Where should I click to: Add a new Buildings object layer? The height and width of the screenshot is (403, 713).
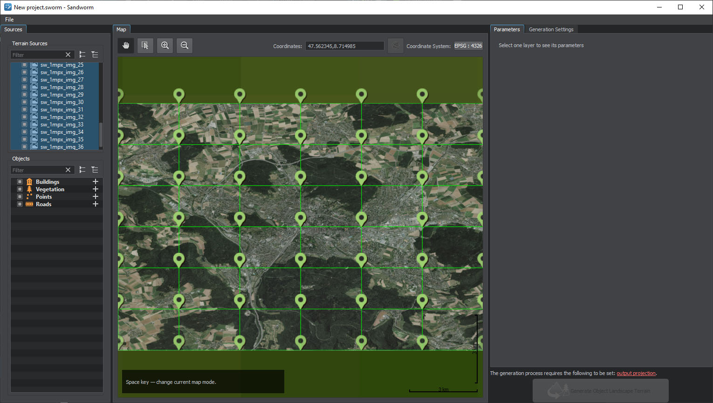pyautogui.click(x=96, y=181)
